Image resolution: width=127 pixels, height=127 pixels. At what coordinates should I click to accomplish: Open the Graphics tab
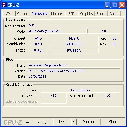[86, 14]
